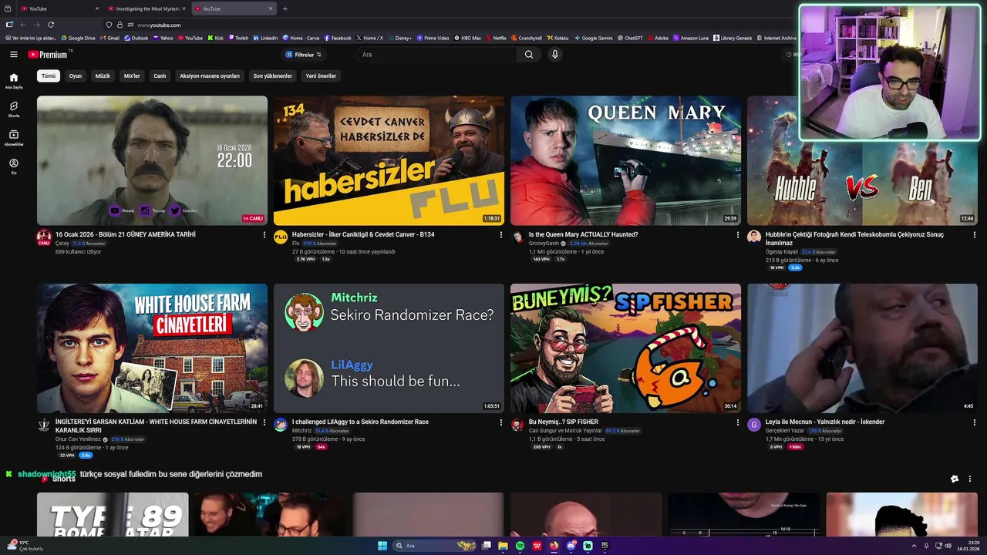Open options menu for Hubble'ın Çektiği Fotoğrafı video
987x555 pixels.
coord(974,234)
